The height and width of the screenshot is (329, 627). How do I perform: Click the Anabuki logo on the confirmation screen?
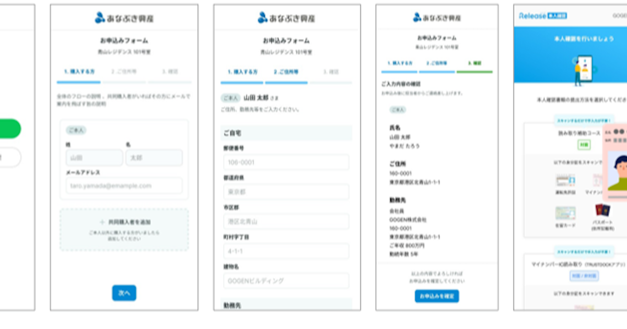click(x=437, y=17)
